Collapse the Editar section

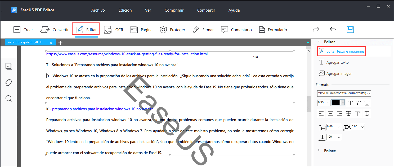click(319, 41)
